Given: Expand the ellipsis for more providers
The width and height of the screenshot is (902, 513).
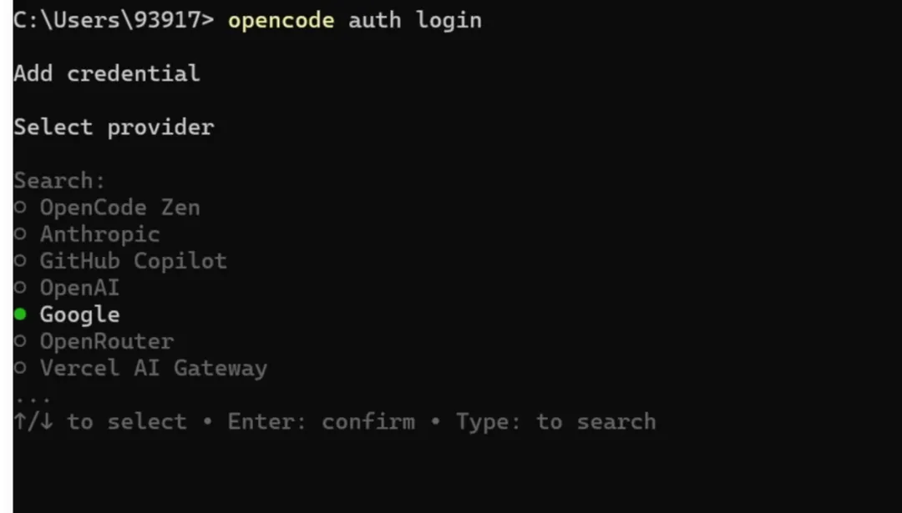Looking at the screenshot, I should [33, 395].
